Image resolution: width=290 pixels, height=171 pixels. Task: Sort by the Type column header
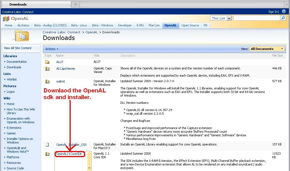tap(48, 56)
